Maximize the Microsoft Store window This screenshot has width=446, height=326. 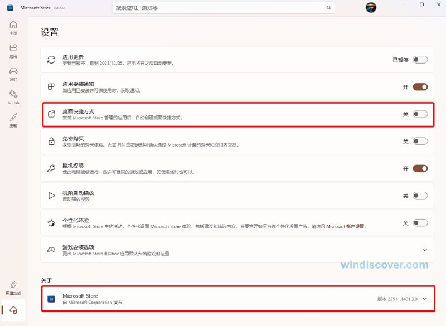[x=422, y=4]
